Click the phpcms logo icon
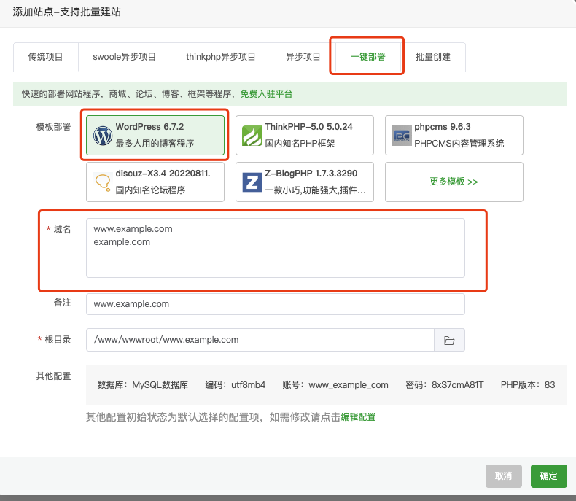Screen dimensions: 576x501 point(402,136)
